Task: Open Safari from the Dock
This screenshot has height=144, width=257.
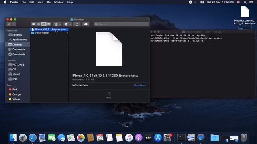Action: pos(33,138)
